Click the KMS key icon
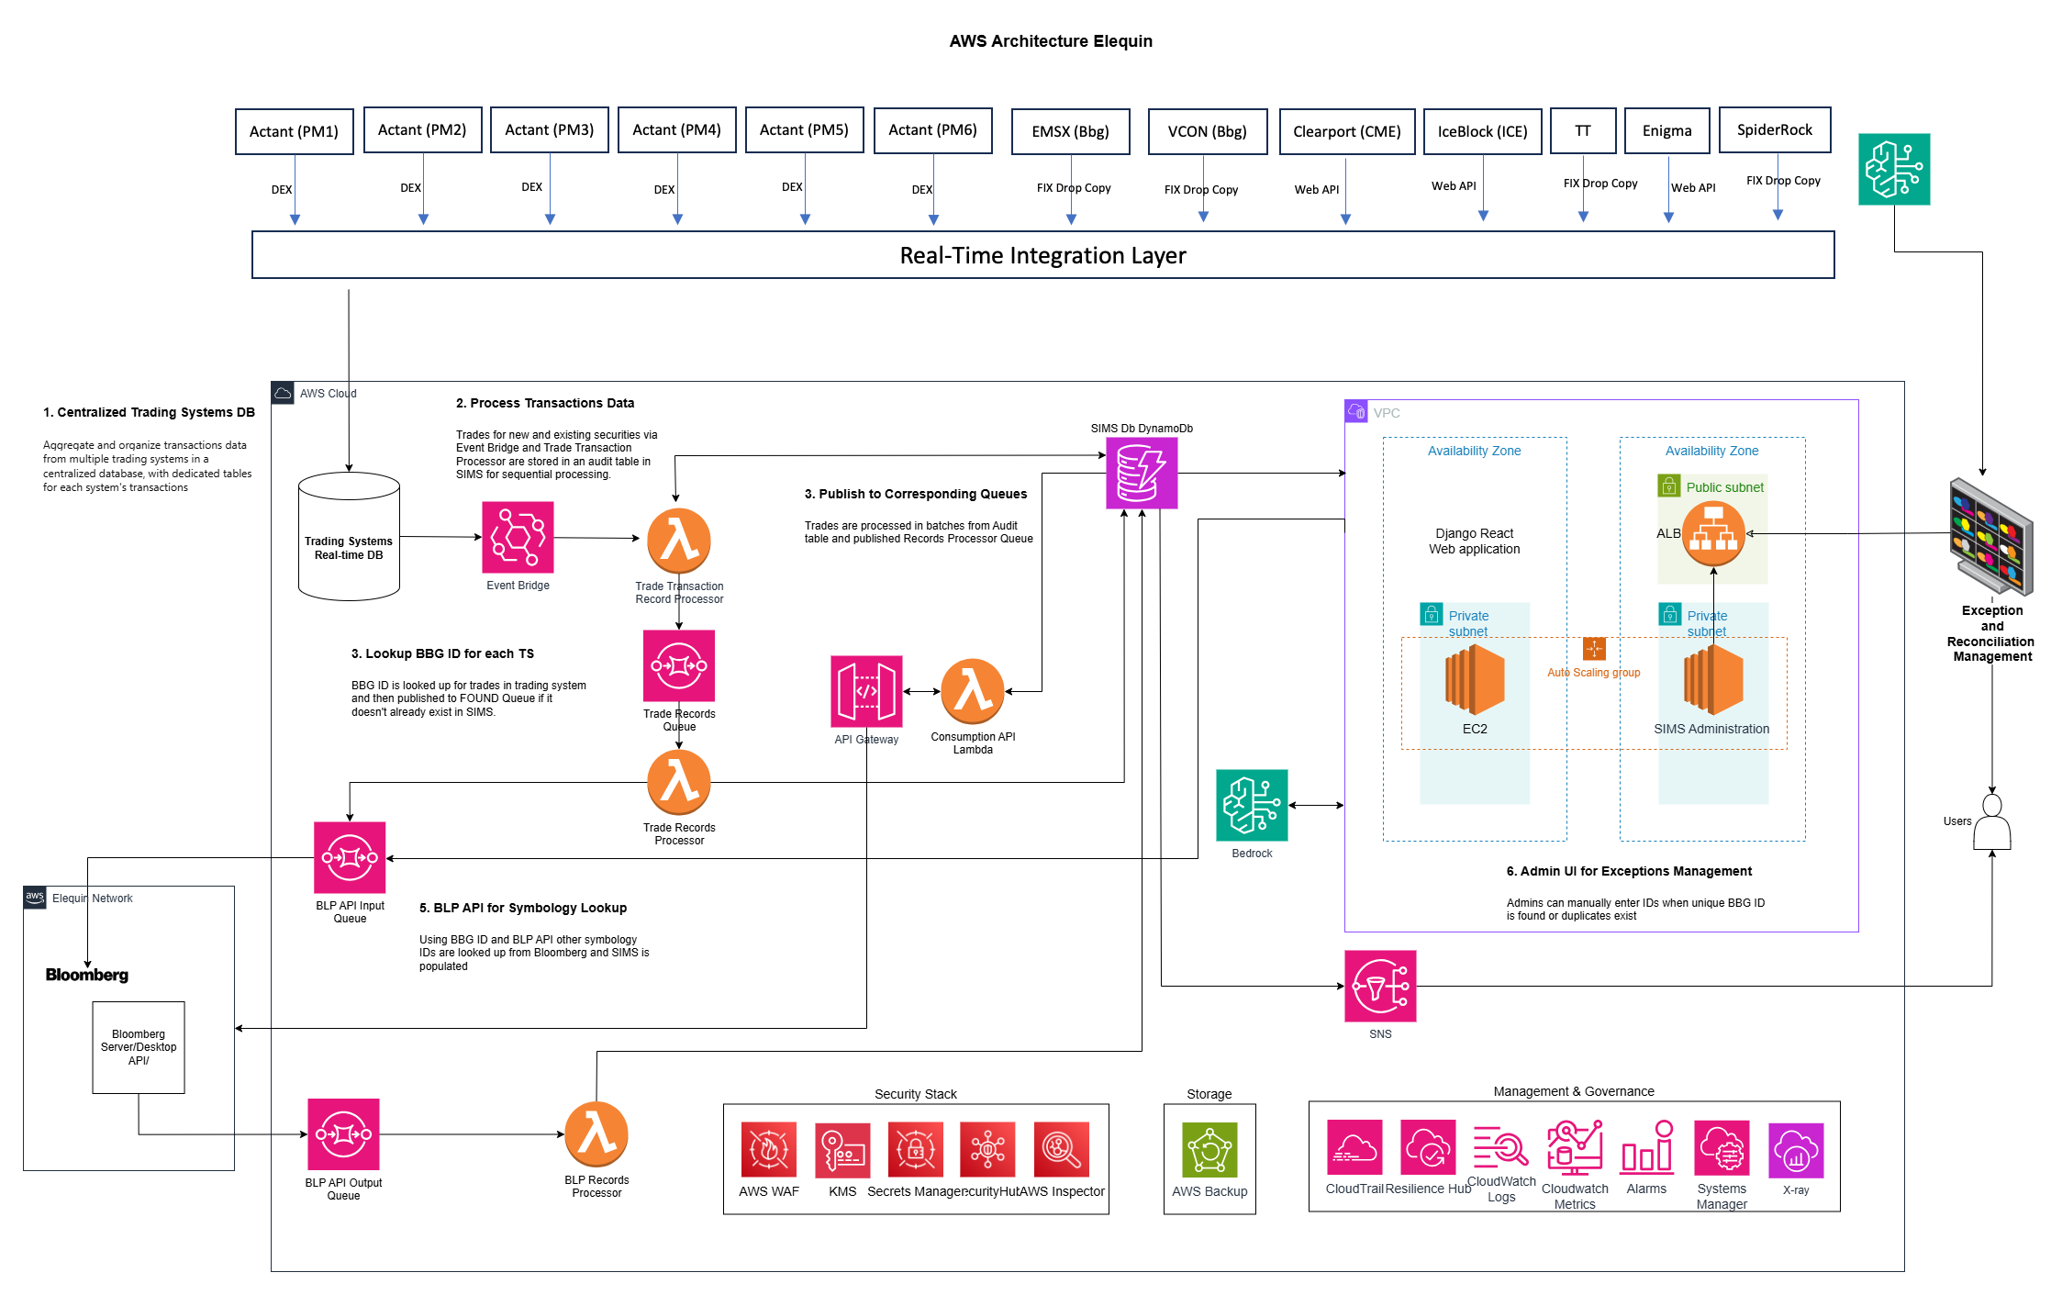This screenshot has width=2062, height=1295. point(842,1149)
